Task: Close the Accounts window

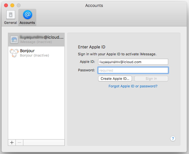Action: 6,5
